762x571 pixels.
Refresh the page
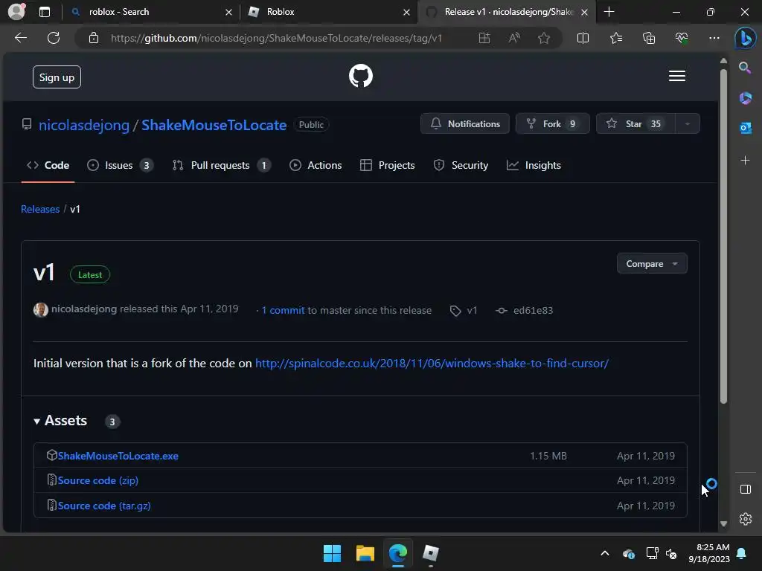tap(54, 38)
